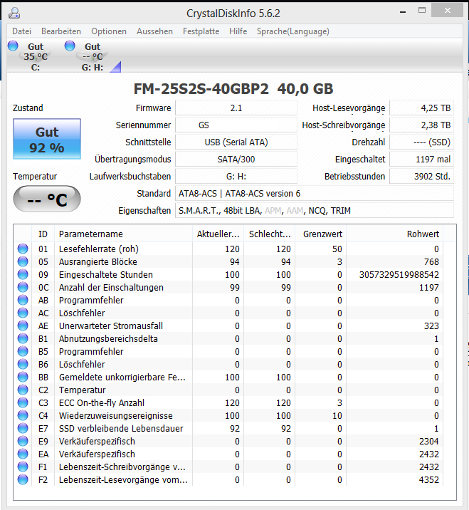Click raw value 2304 in E9 row

[x=429, y=441]
